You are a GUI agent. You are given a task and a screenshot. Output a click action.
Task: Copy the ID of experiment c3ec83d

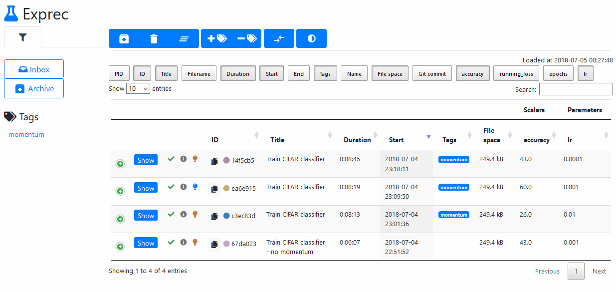coord(214,216)
